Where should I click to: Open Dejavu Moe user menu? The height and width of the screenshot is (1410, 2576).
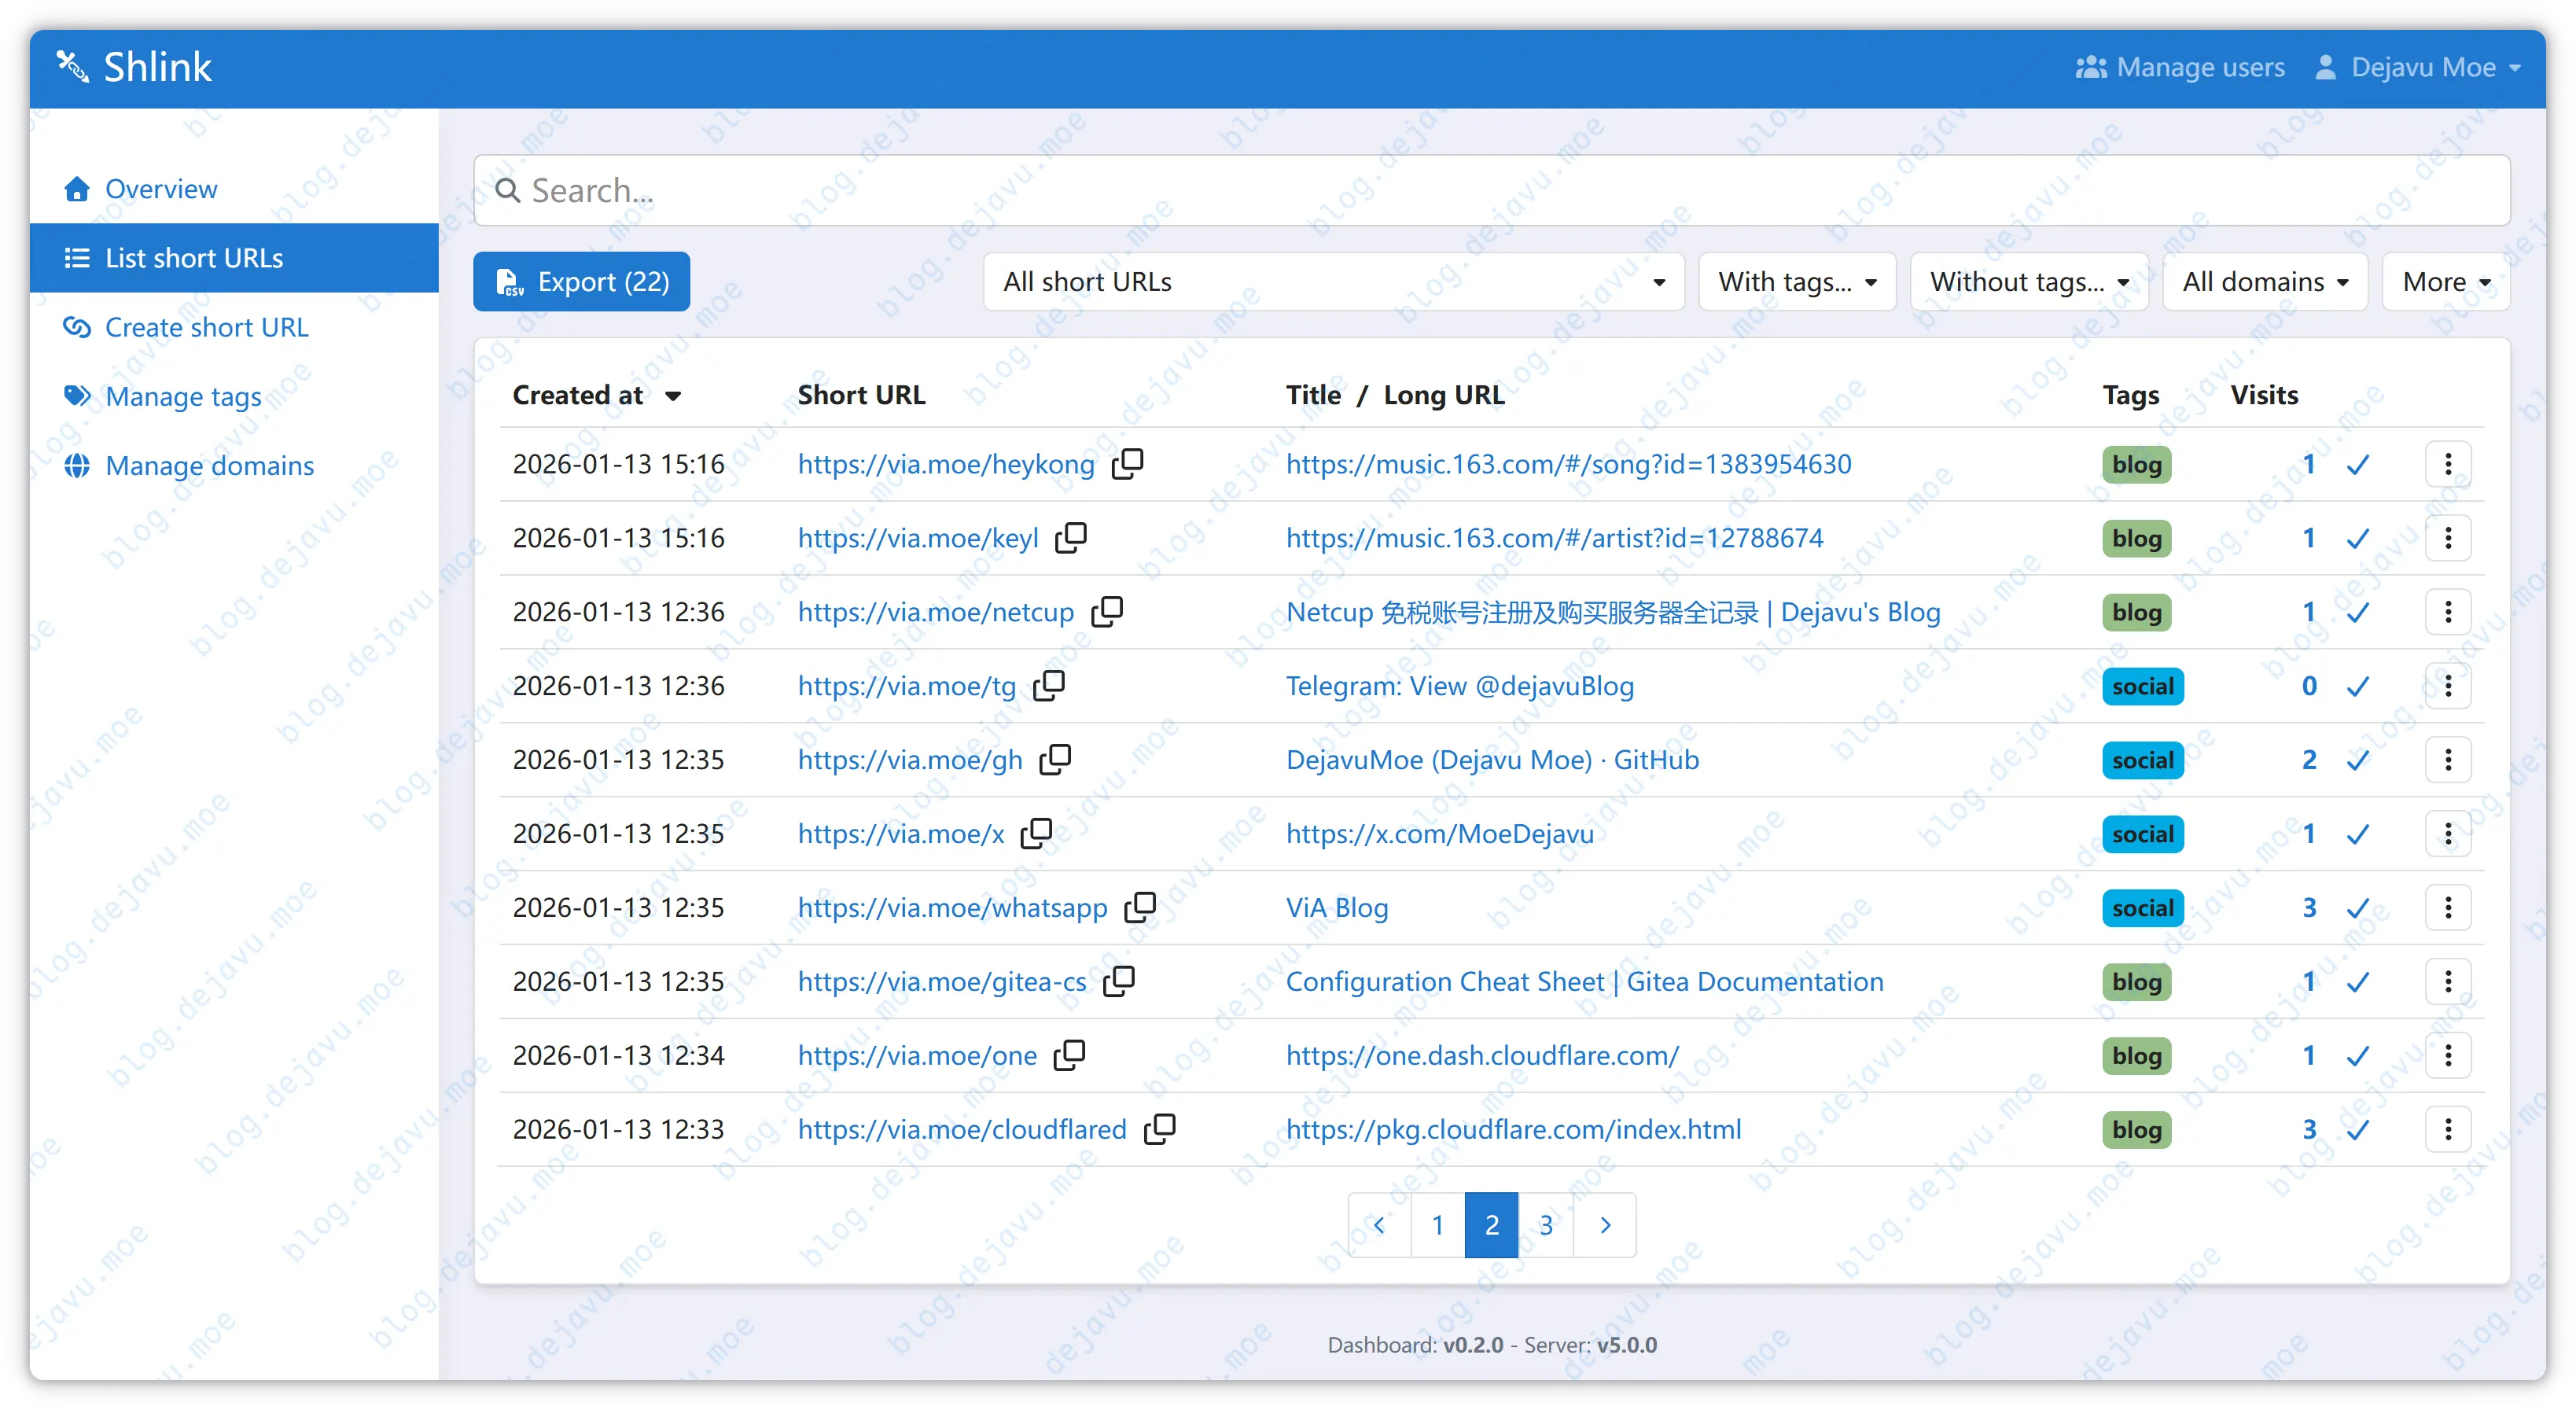pos(2420,67)
